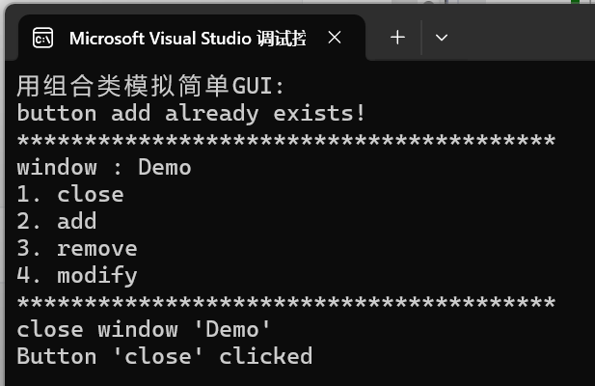Screen dimensions: 595x386
Task: Expand the new tab profile dropdown chevron
Action: pyautogui.click(x=442, y=38)
